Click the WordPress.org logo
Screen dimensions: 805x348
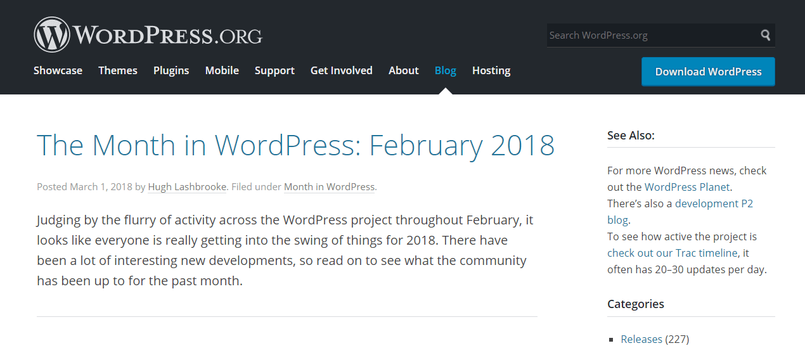point(148,34)
